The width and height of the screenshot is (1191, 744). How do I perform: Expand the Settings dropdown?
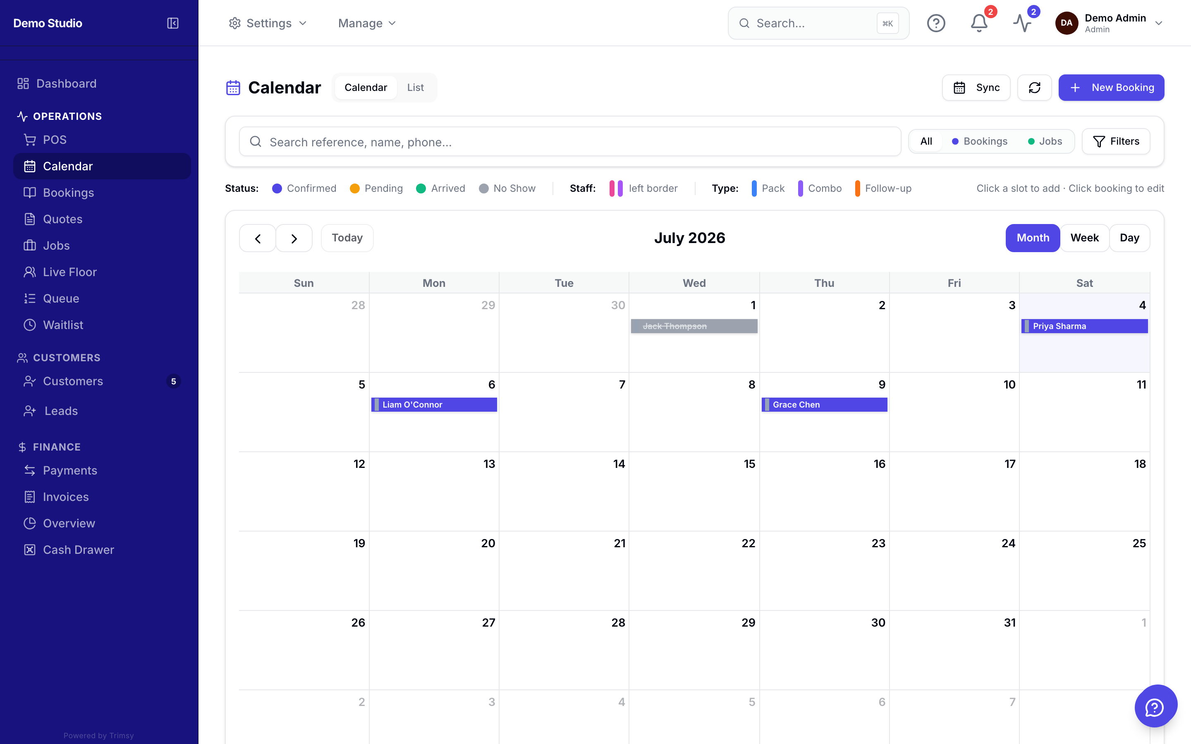tap(268, 23)
